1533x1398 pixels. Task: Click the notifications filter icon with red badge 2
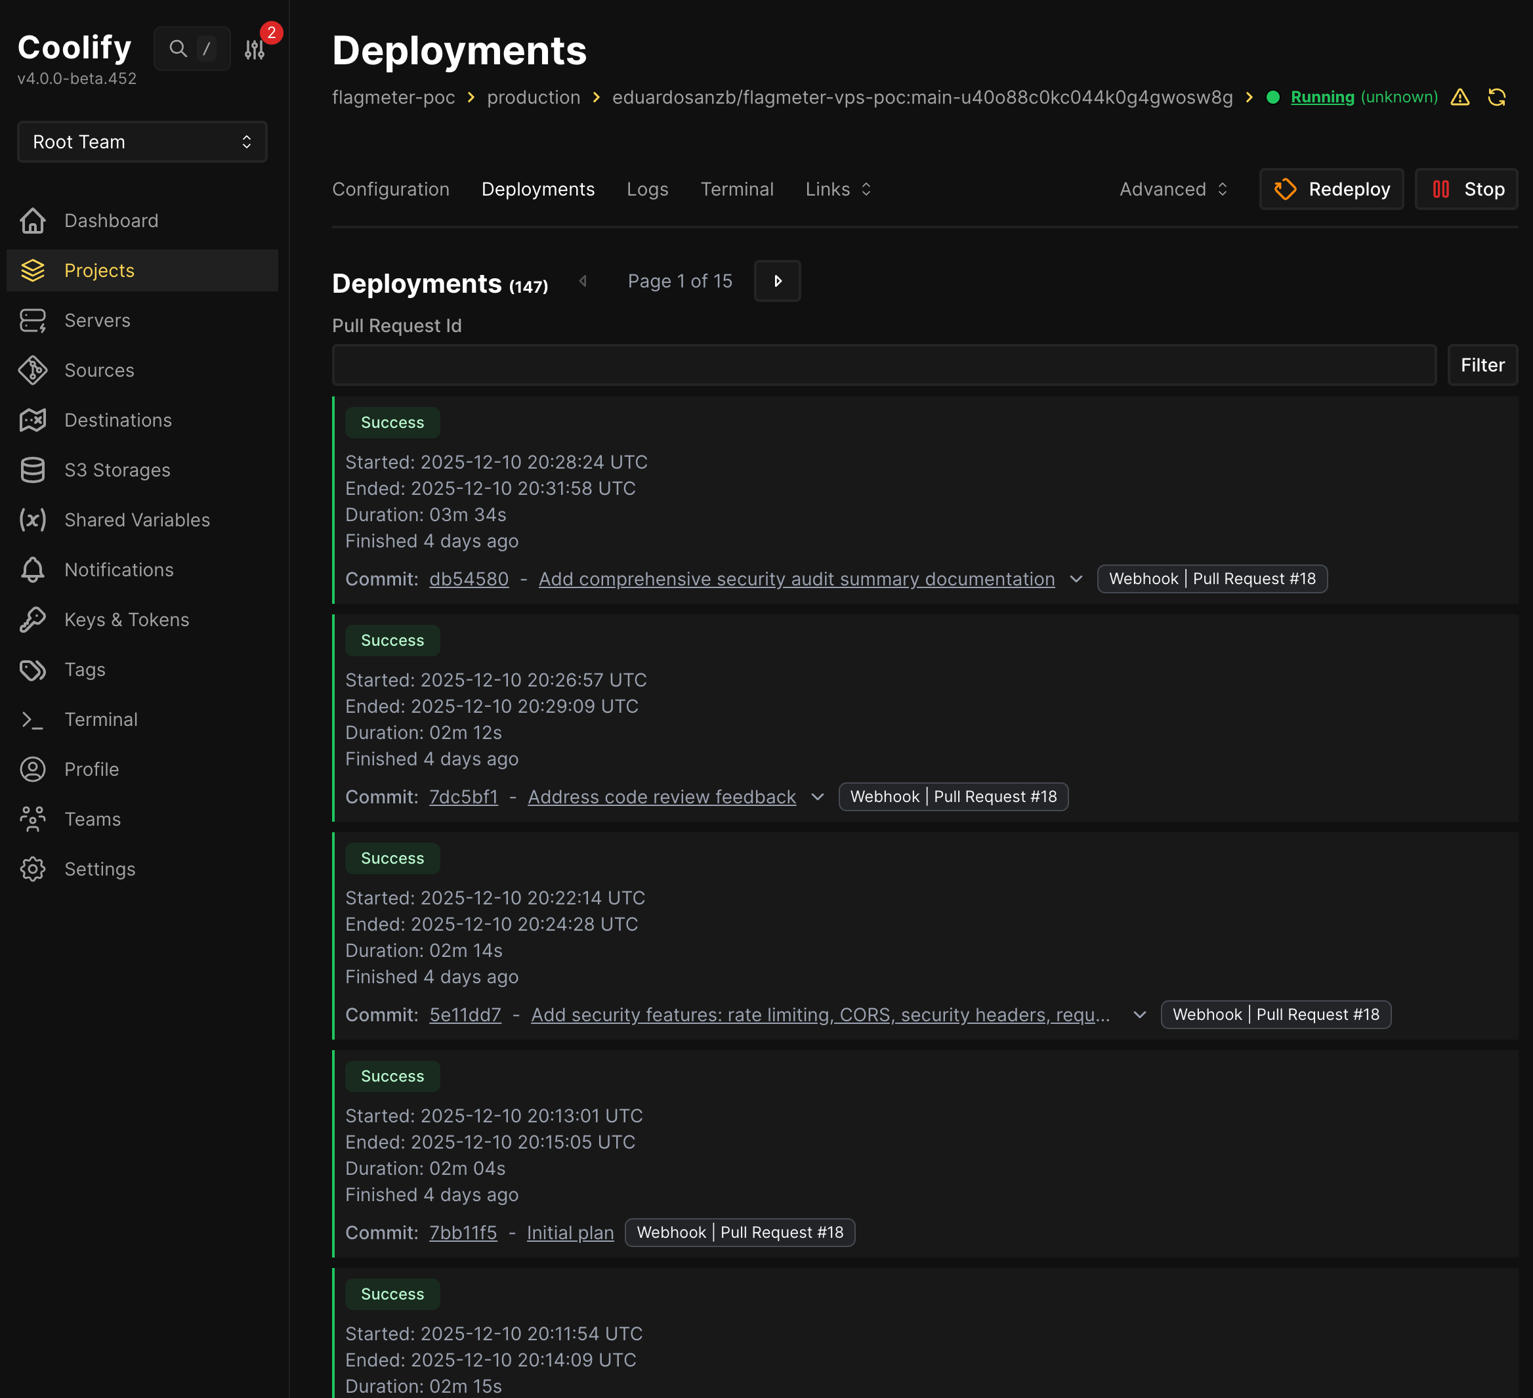tap(254, 48)
